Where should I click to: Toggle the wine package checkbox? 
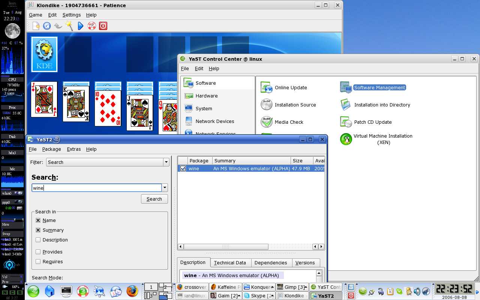click(183, 169)
